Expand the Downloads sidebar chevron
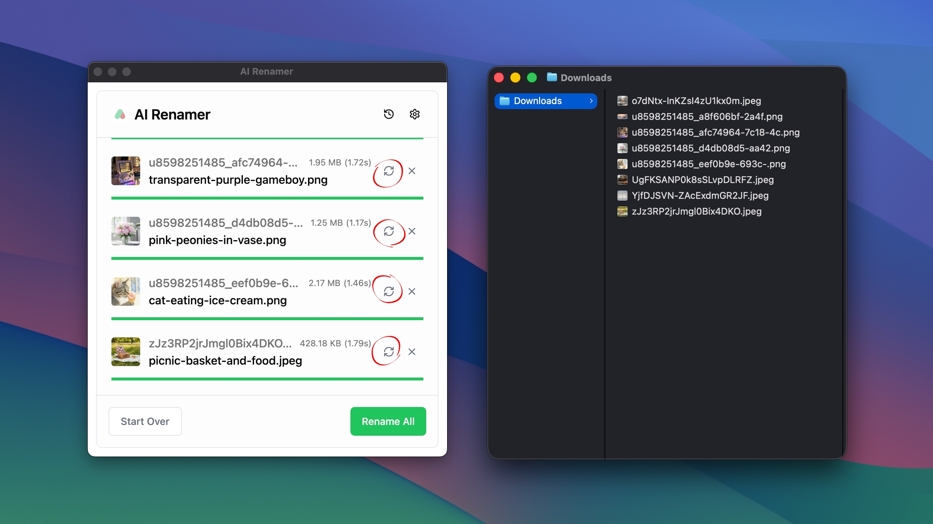Viewport: 933px width, 524px height. click(x=591, y=101)
